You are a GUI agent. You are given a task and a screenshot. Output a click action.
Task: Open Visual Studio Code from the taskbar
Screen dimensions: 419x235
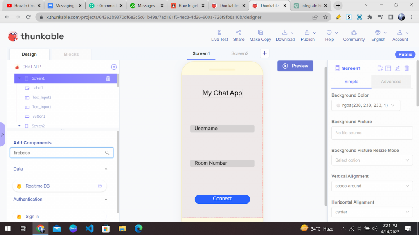point(89,228)
